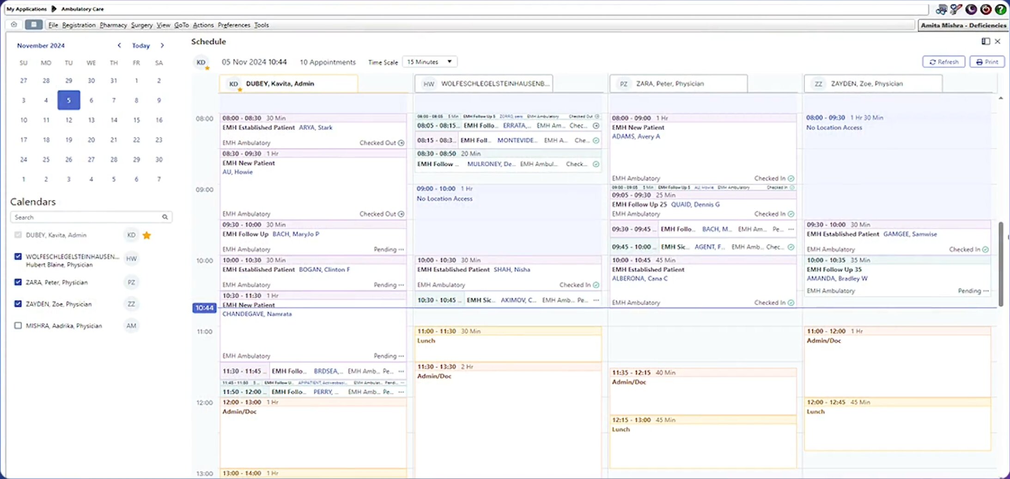Go to next month using right chevron

point(162,45)
